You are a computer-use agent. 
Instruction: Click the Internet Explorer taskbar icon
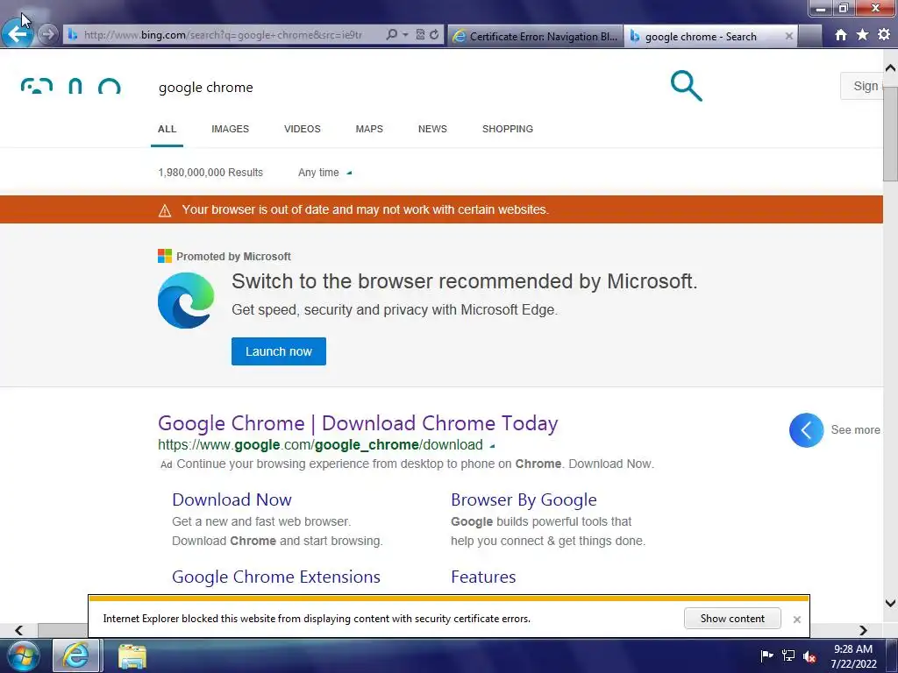76,655
